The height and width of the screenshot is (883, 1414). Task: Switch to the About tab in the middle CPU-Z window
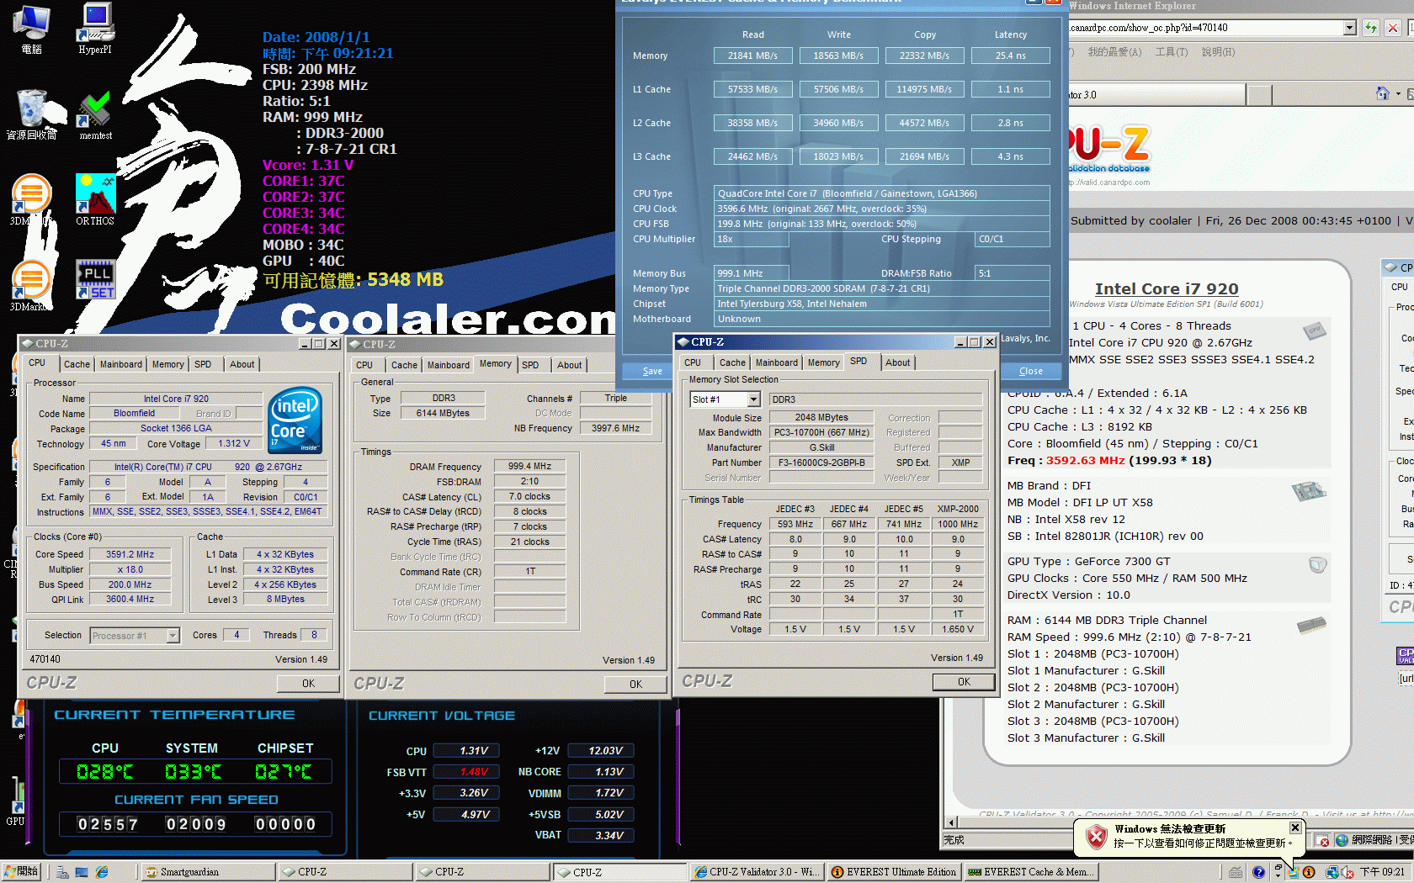coord(570,365)
